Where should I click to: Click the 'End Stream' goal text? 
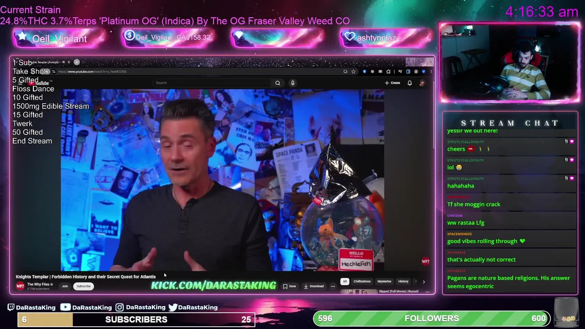[32, 141]
